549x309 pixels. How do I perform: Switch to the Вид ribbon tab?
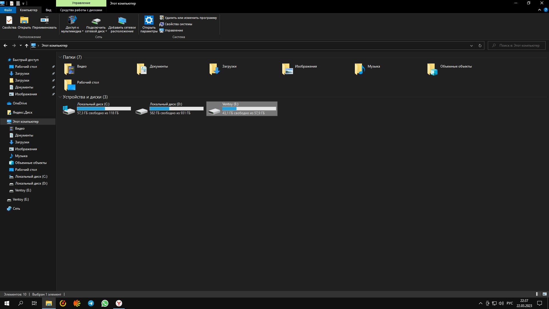click(49, 10)
